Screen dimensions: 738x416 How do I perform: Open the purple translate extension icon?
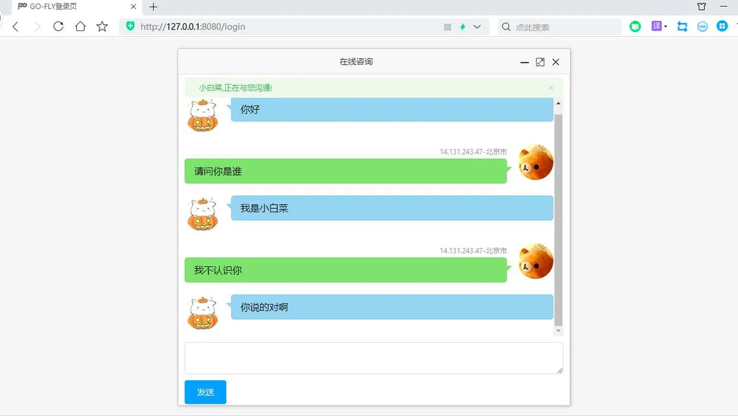click(657, 26)
